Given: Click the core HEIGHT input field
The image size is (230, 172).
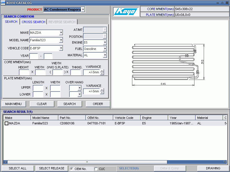Looking at the screenshot, I should 24,72.
